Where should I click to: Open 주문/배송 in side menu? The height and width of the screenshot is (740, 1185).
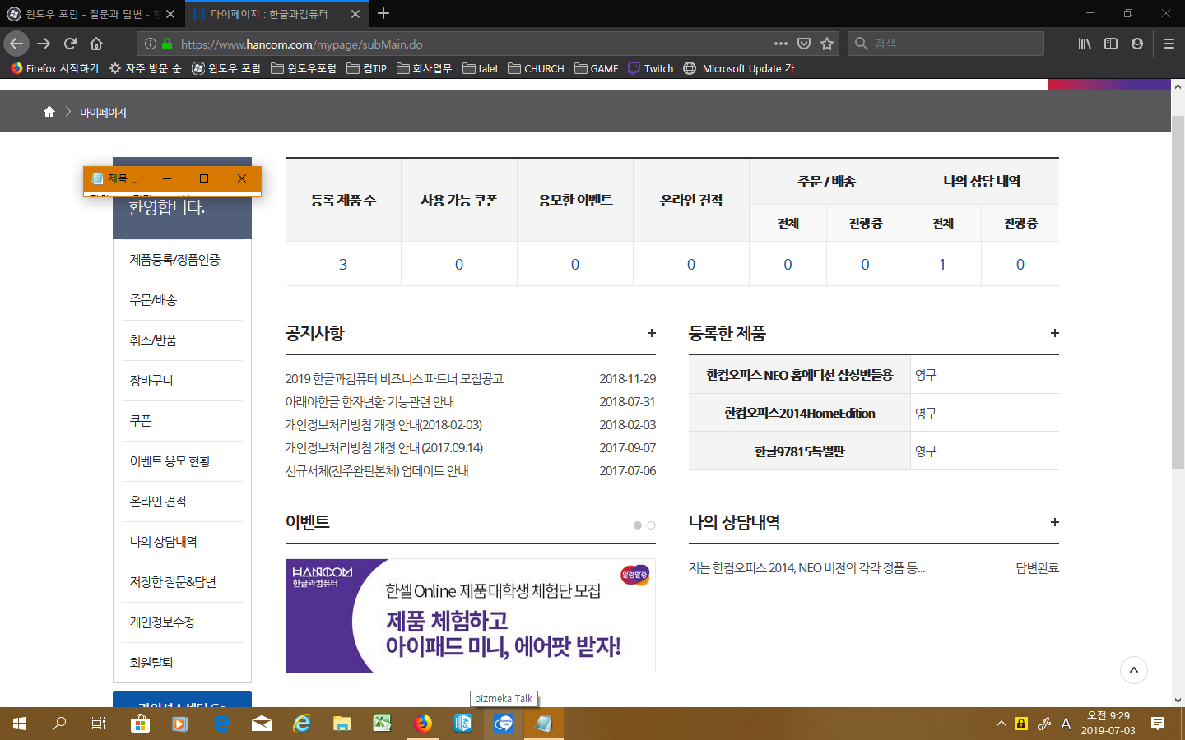tap(153, 300)
